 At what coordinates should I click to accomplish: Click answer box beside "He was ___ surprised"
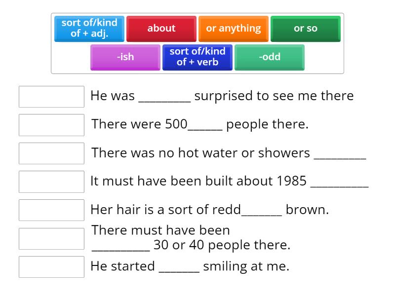(51, 97)
